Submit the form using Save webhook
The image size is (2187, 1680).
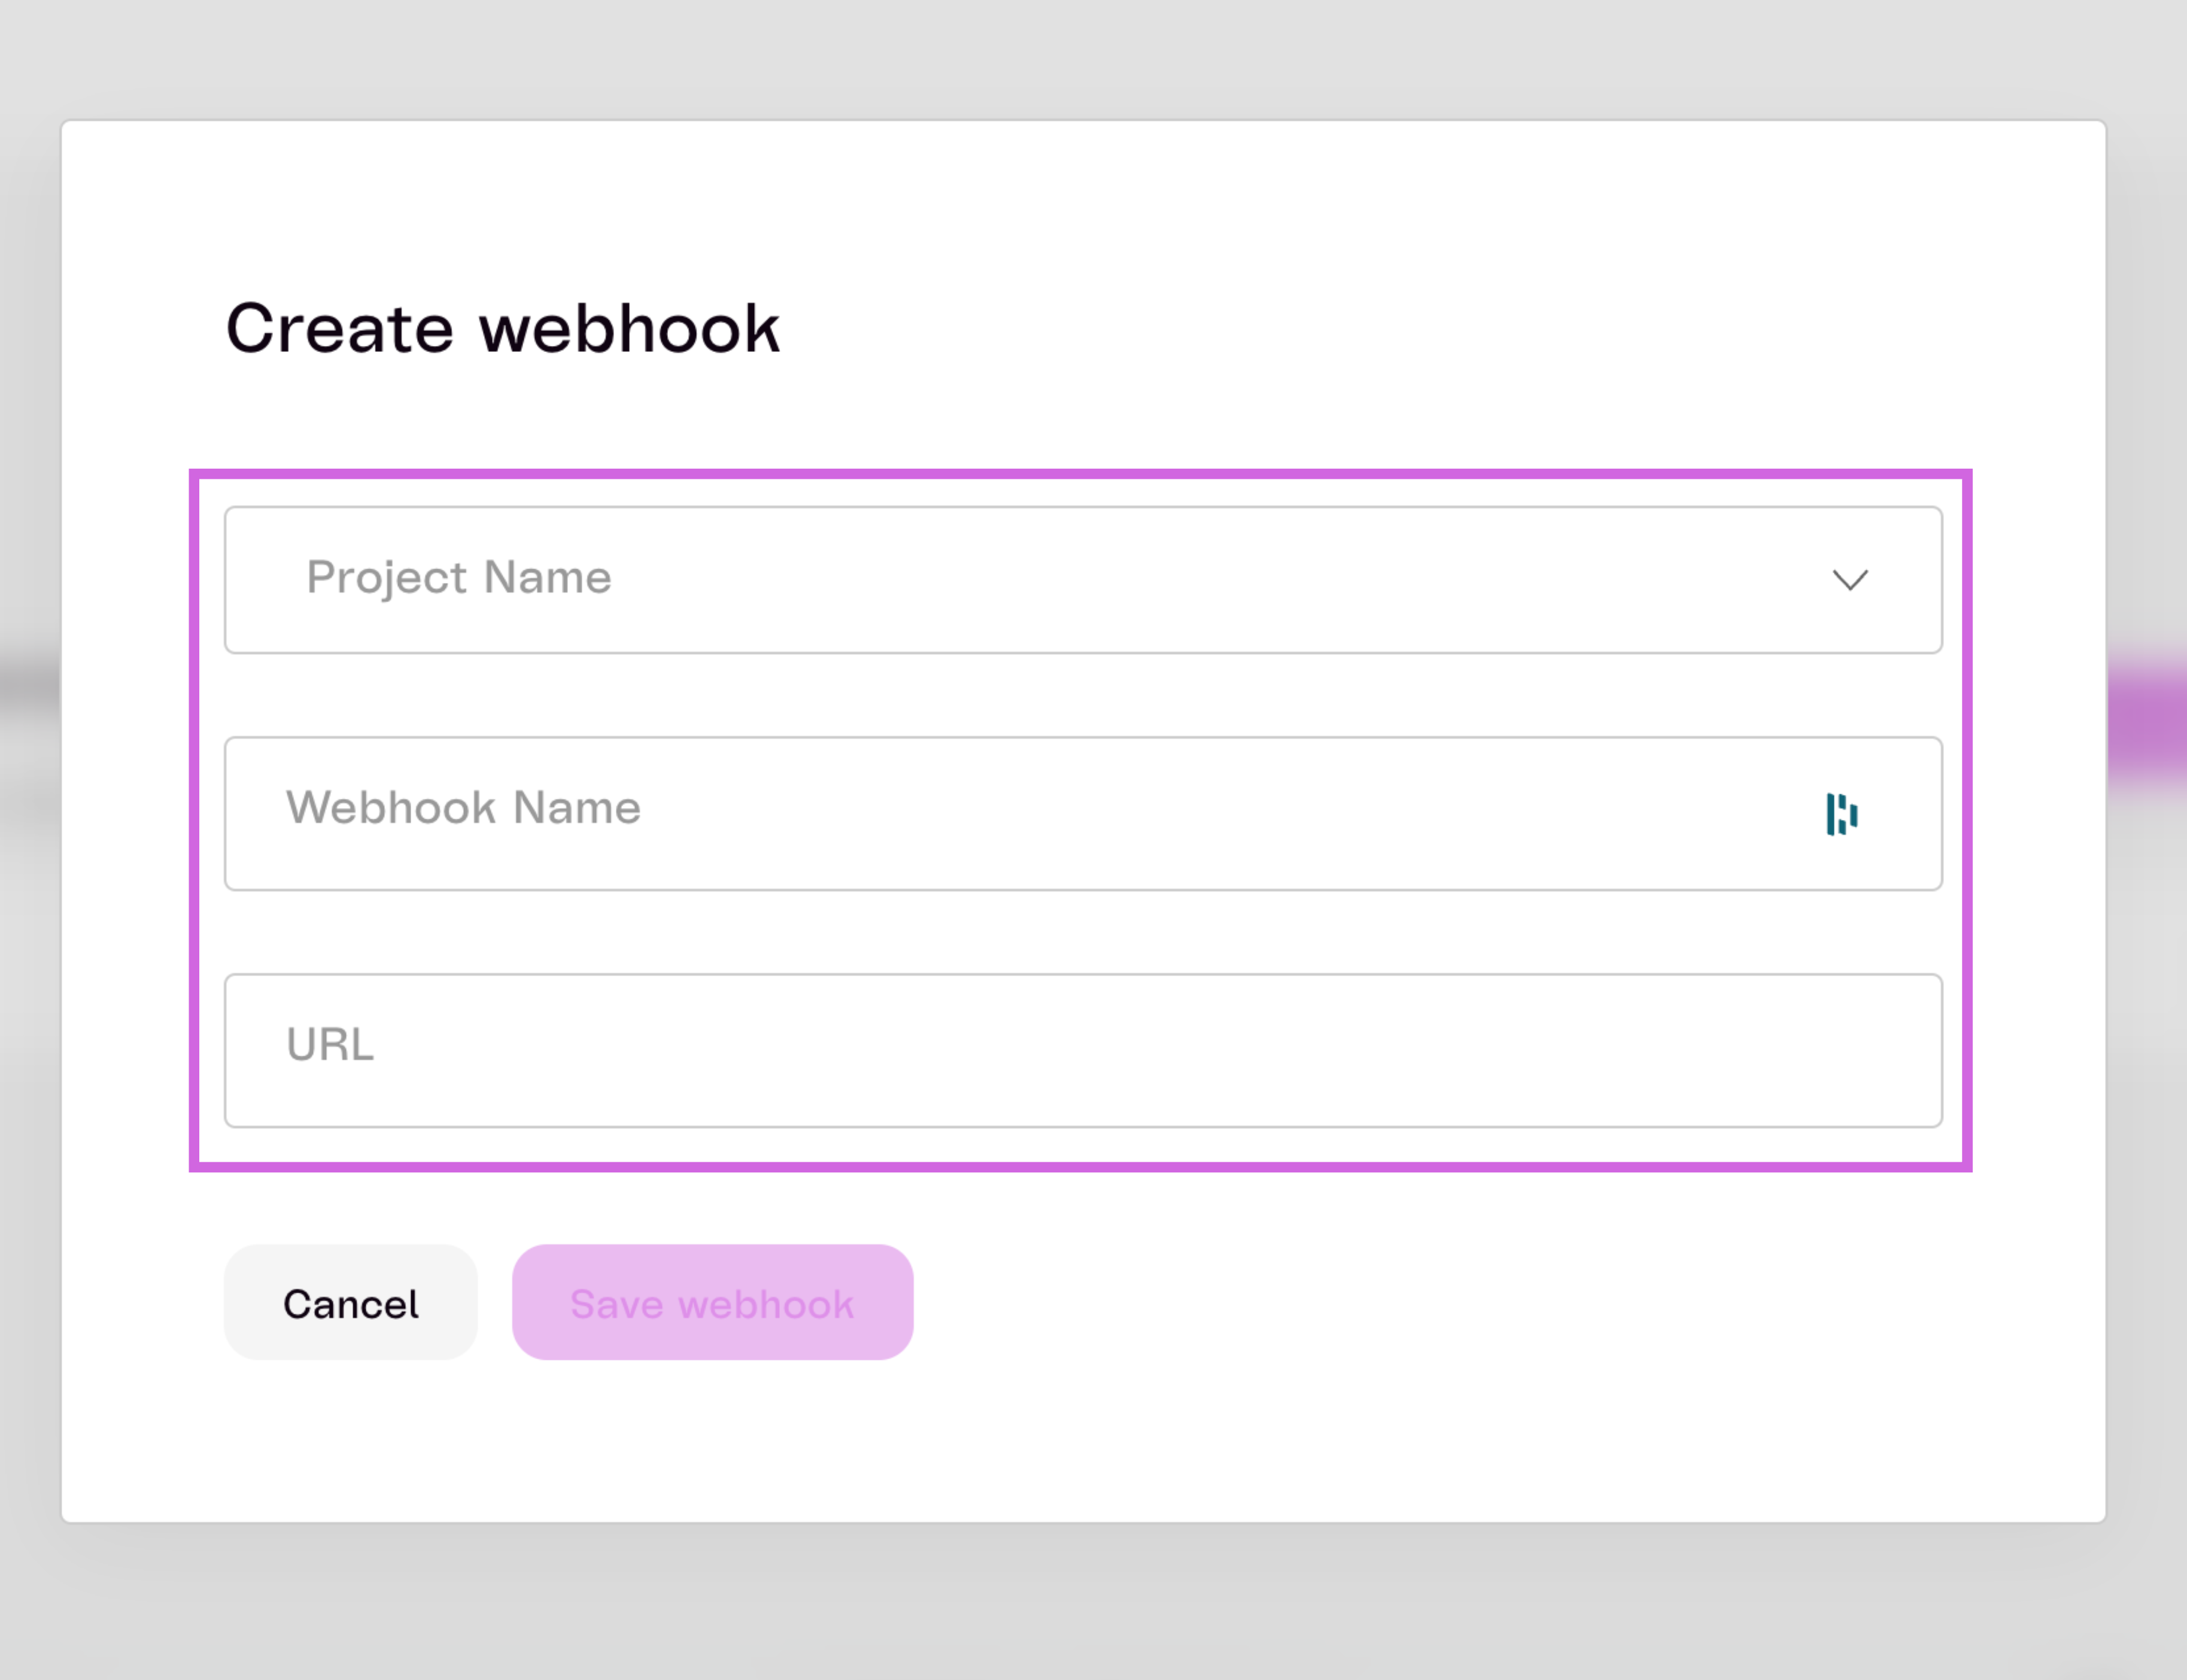[713, 1302]
